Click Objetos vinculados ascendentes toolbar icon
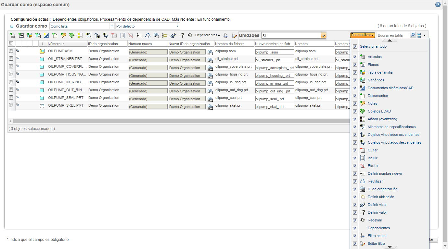This screenshot has width=448, height=249. coord(97,35)
